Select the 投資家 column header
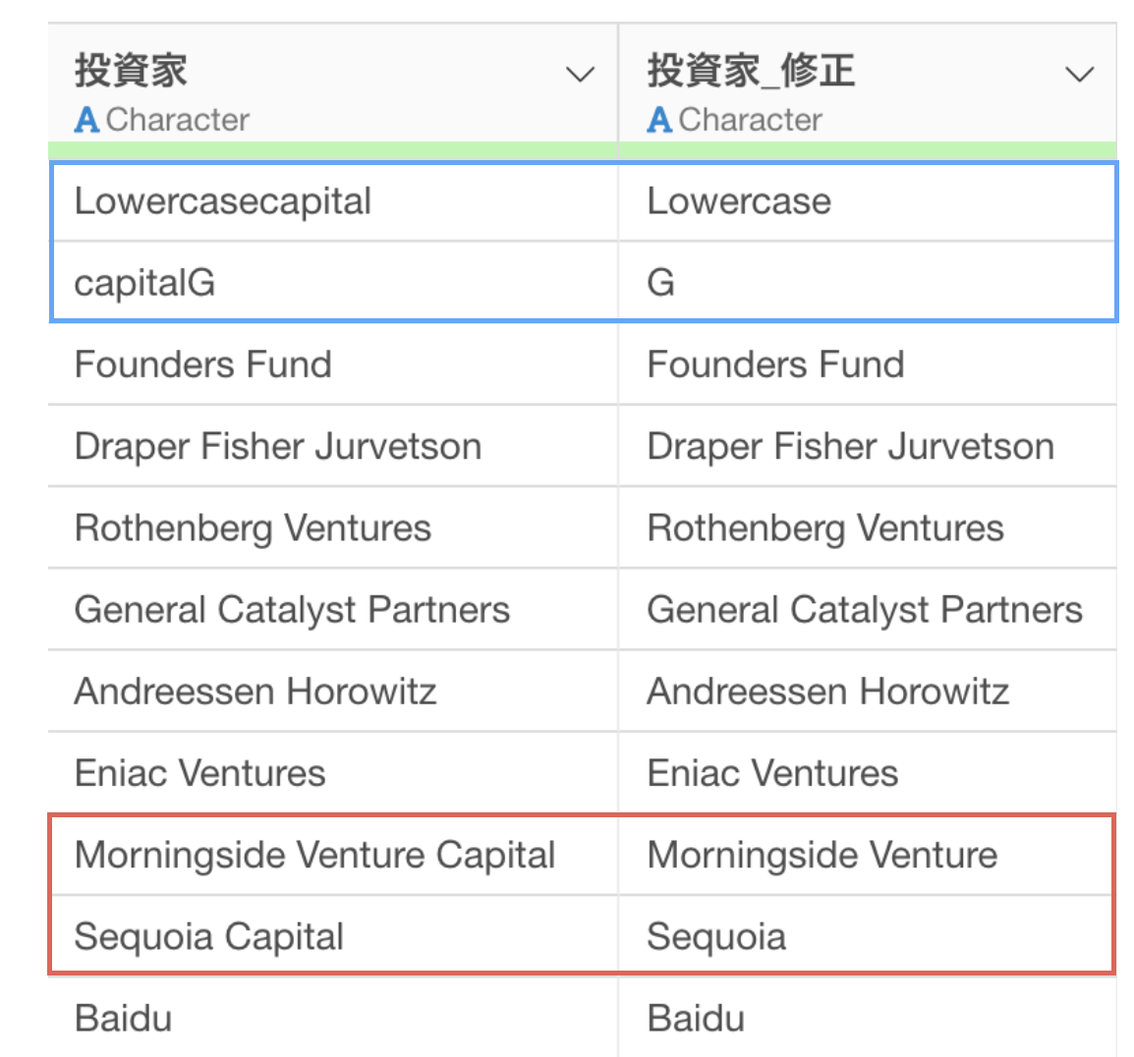The width and height of the screenshot is (1134, 1057). (333, 83)
